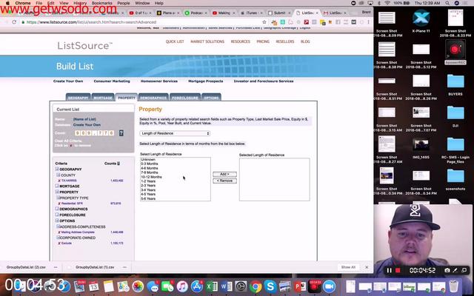The width and height of the screenshot is (474, 296).
Task: Open the screenshots folder on desktop
Action: click(x=455, y=176)
